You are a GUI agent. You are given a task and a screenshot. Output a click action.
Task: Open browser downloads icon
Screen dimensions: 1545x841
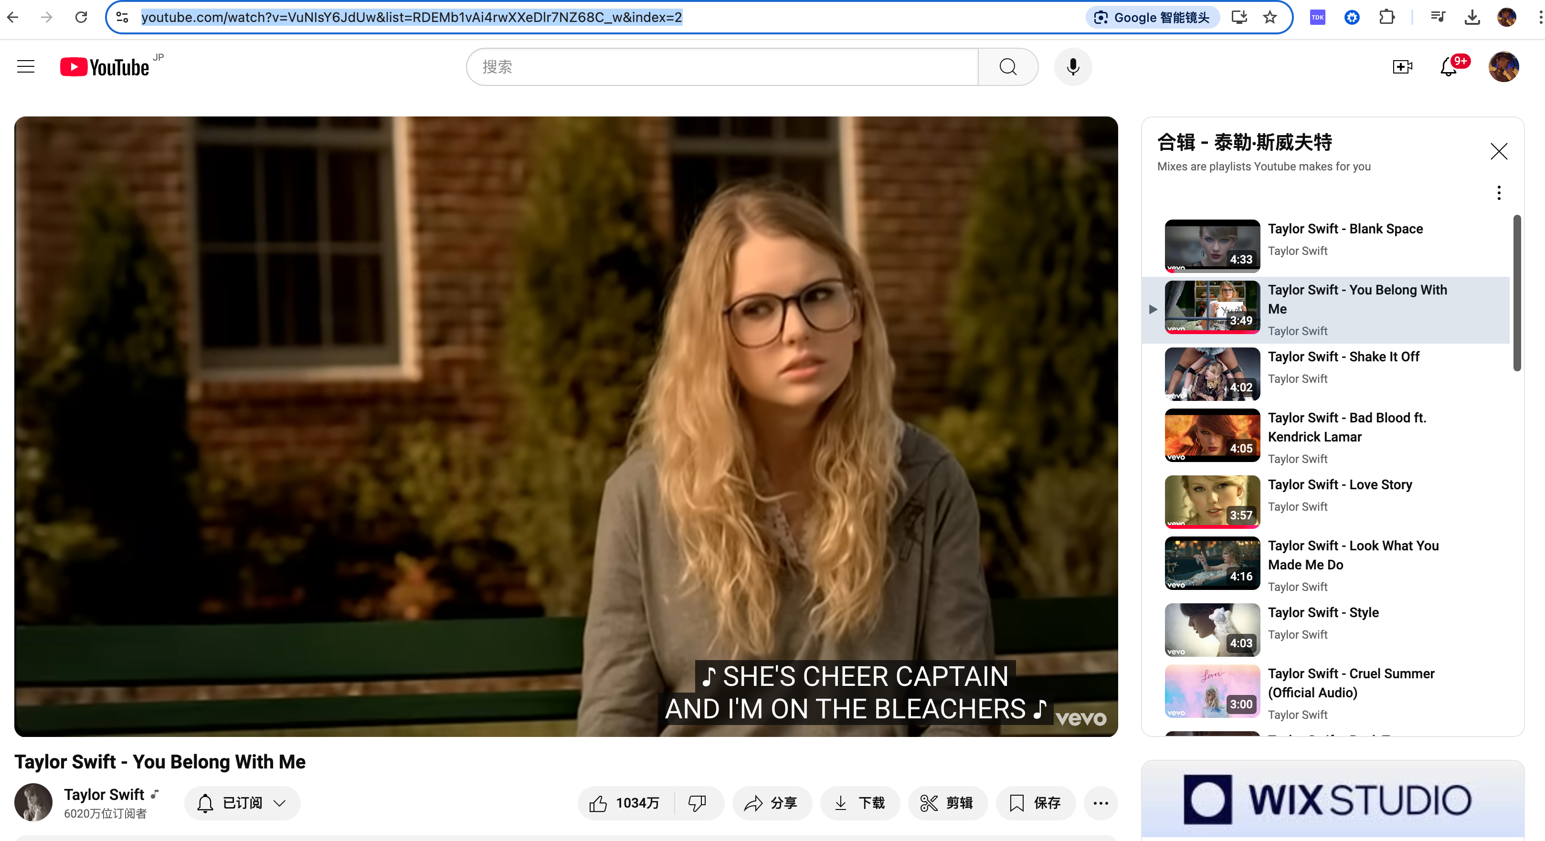pyautogui.click(x=1472, y=17)
